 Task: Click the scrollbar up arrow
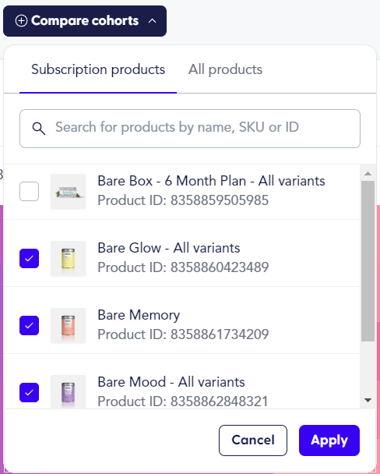coord(368,174)
